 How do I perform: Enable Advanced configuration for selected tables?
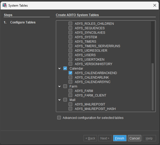tap(59, 118)
